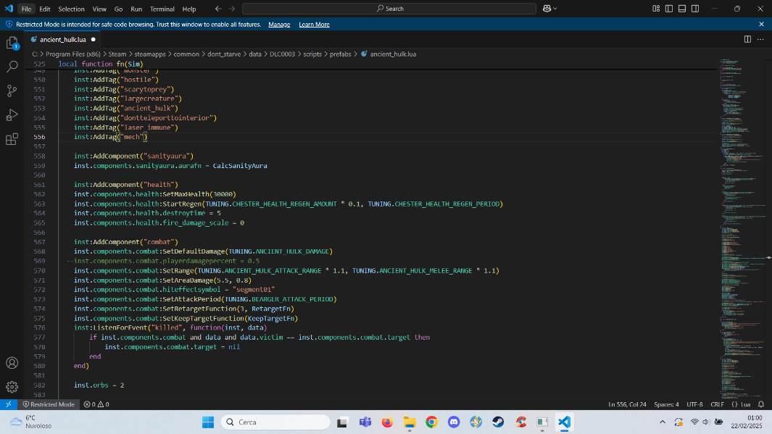
Task: Open the Source Control view
Action: tap(12, 90)
